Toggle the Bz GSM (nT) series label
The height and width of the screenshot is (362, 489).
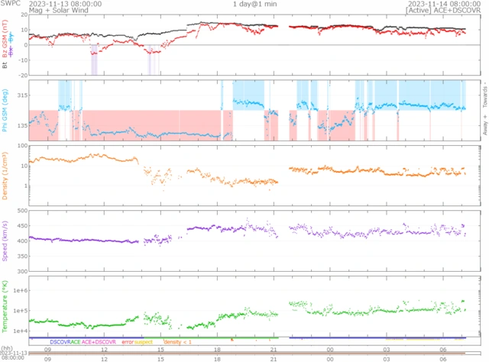5,39
